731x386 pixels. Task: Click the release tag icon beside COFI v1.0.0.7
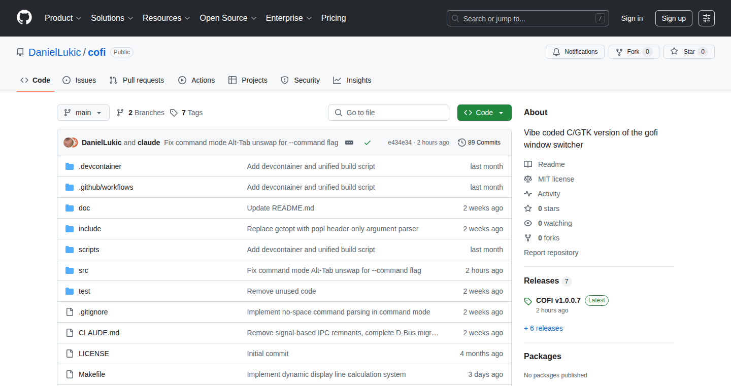(x=528, y=301)
